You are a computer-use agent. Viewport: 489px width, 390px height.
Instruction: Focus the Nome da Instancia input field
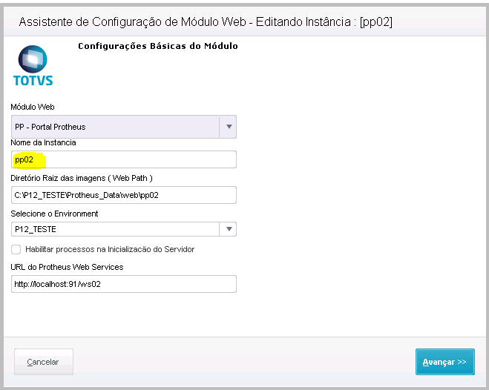pos(124,159)
